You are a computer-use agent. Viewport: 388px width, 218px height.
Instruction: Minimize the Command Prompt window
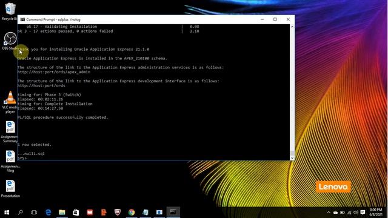click(263, 19)
